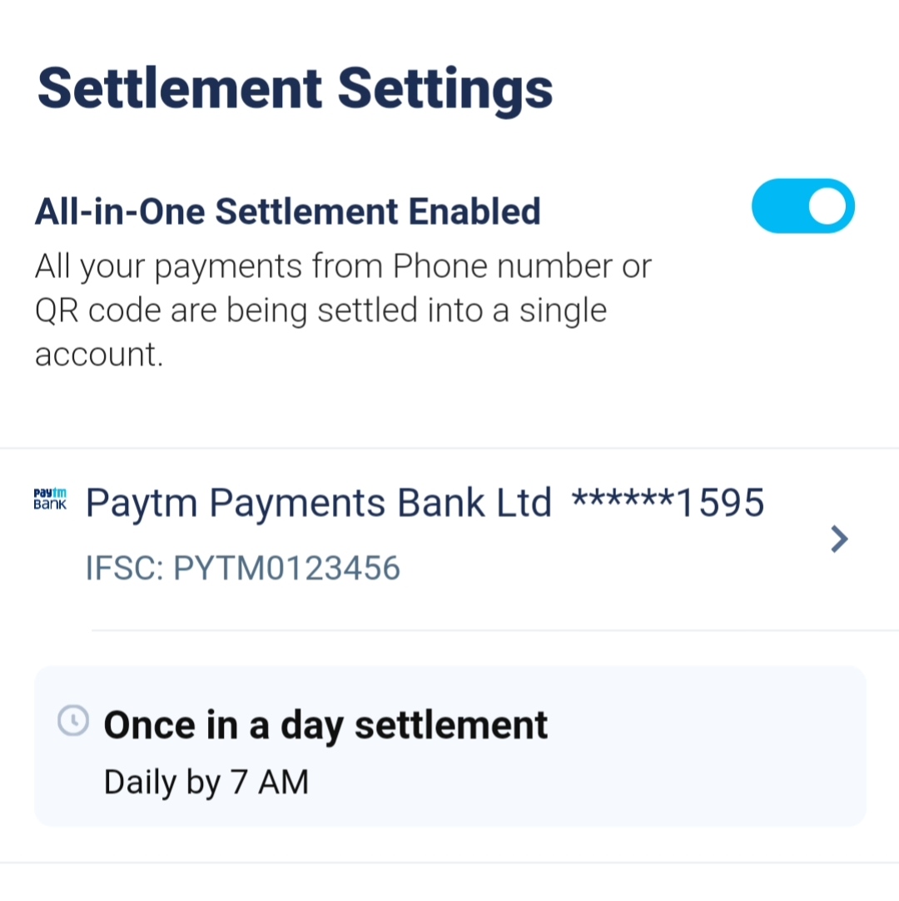The height and width of the screenshot is (901, 899).
Task: Select the masked account number ending 1595
Action: click(x=668, y=503)
